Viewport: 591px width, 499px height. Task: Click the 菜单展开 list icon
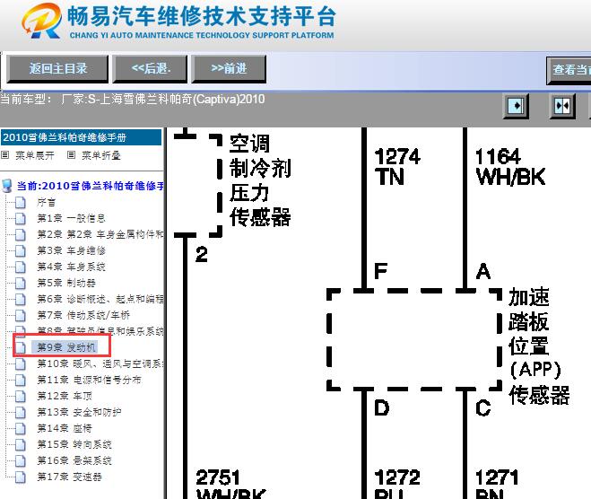tap(4, 155)
